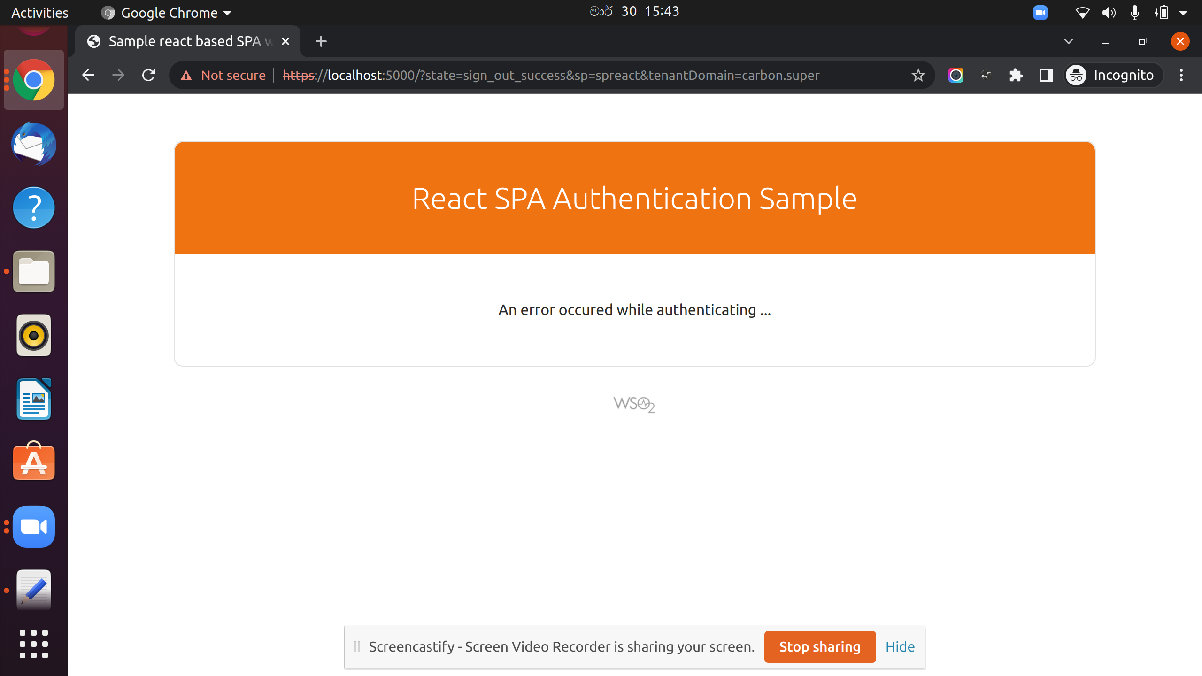
Task: Close the Sample react based SPA tab
Action: (285, 41)
